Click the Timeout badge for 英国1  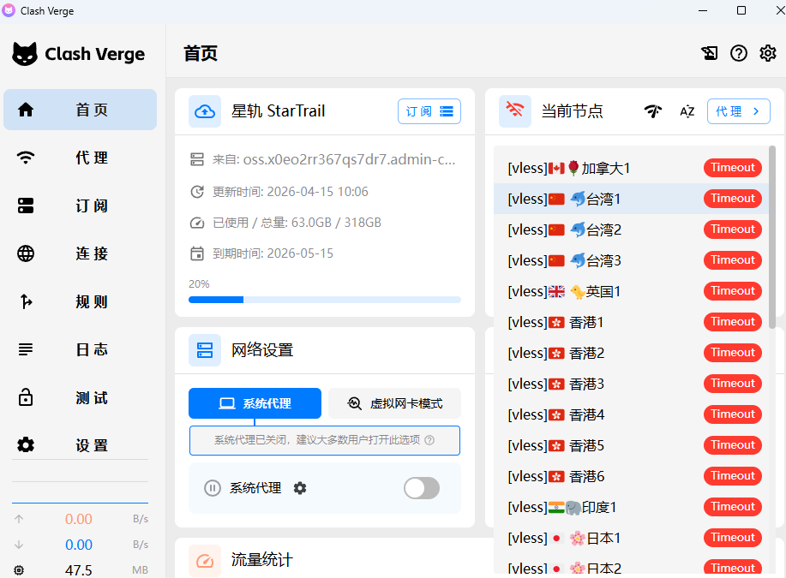(733, 291)
